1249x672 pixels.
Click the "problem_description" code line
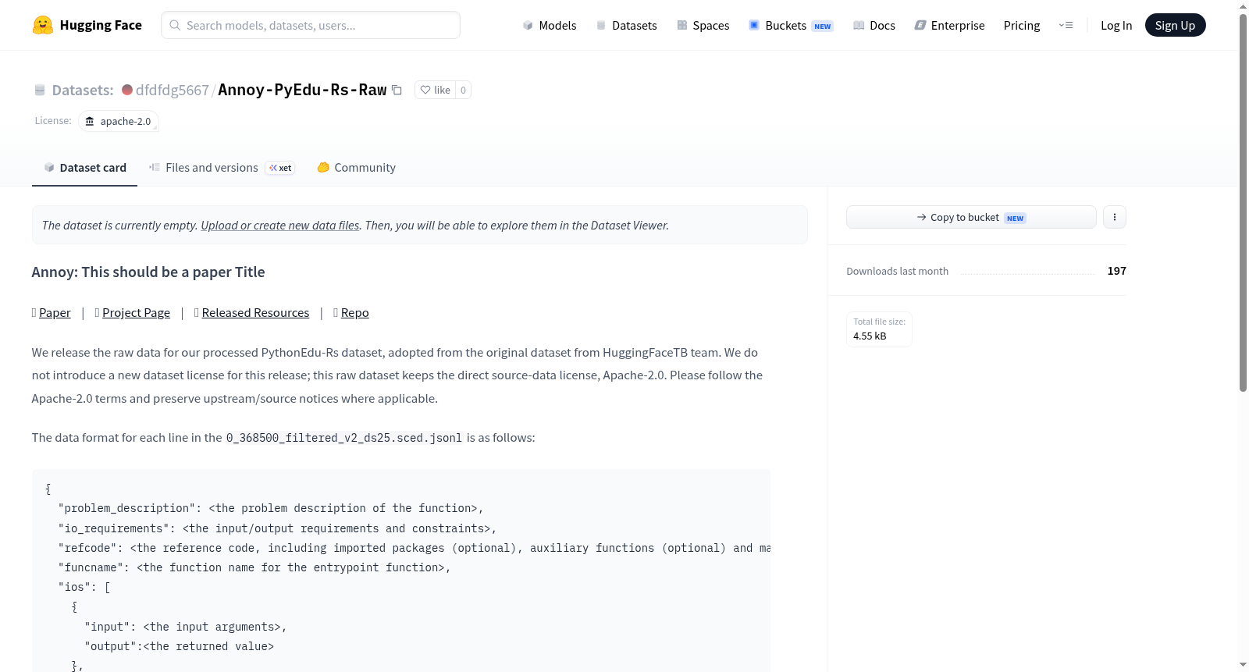[271, 508]
